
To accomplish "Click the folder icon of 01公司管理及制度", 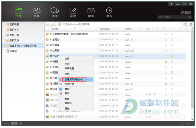I will 47,34.
